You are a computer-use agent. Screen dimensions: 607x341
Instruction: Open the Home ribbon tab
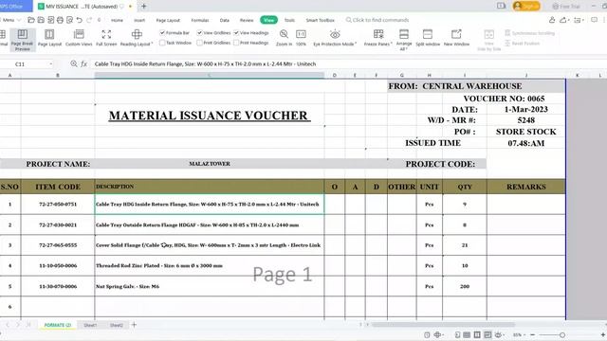[117, 20]
